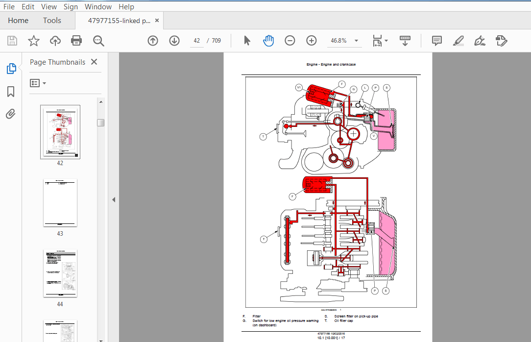Image resolution: width=531 pixels, height=342 pixels.
Task: Toggle the Page Thumbnails panel
Action: point(11,69)
